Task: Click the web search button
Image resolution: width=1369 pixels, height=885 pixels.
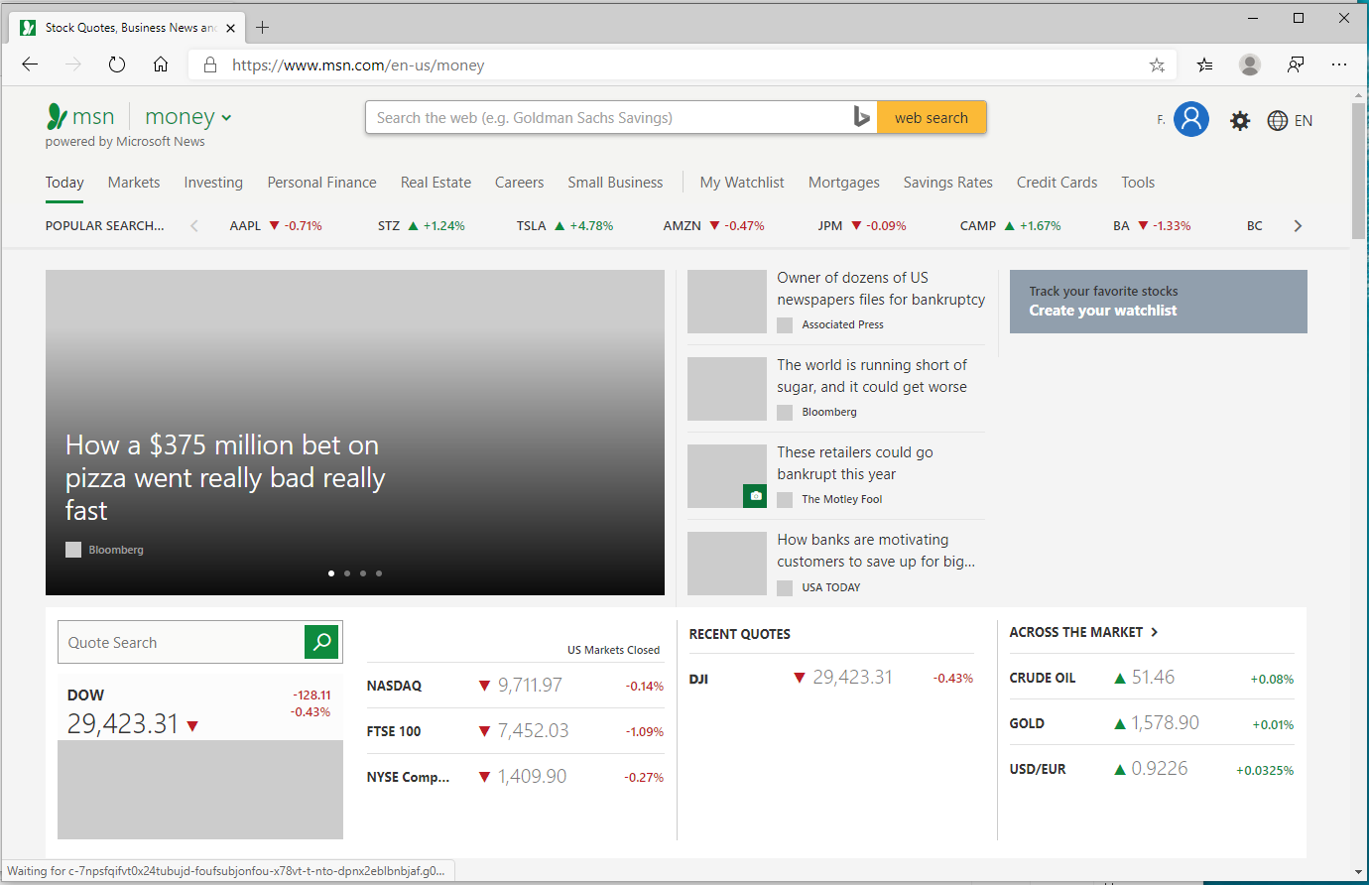Action: point(932,117)
